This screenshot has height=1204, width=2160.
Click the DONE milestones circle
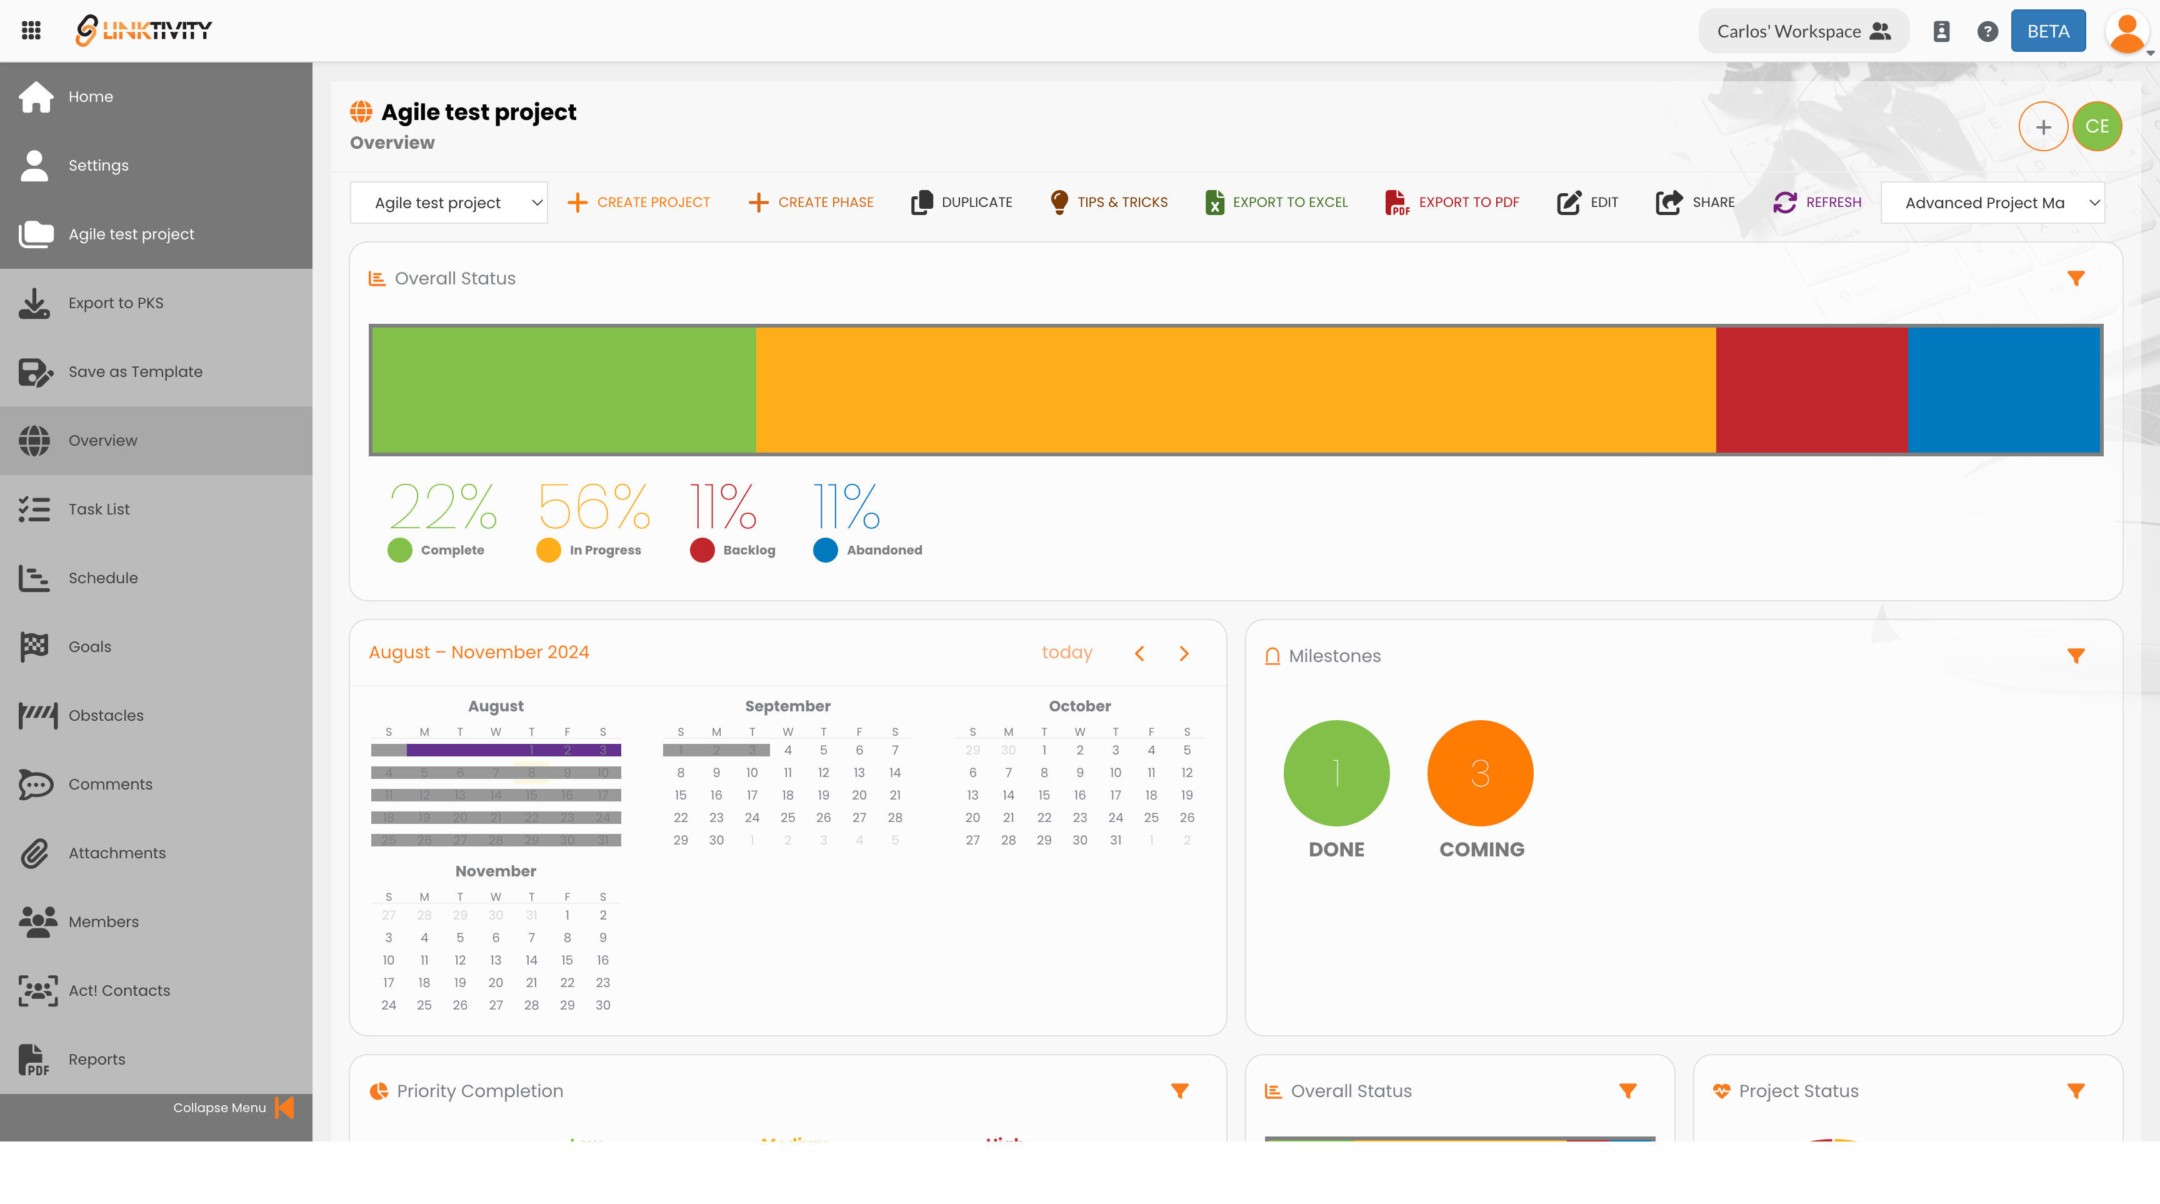[x=1336, y=773]
